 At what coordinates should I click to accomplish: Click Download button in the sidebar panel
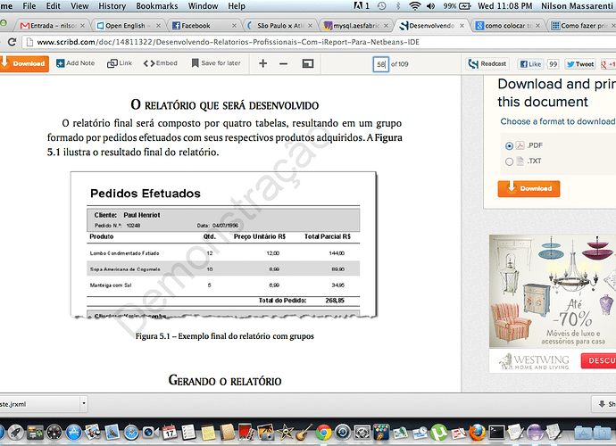pyautogui.click(x=529, y=188)
